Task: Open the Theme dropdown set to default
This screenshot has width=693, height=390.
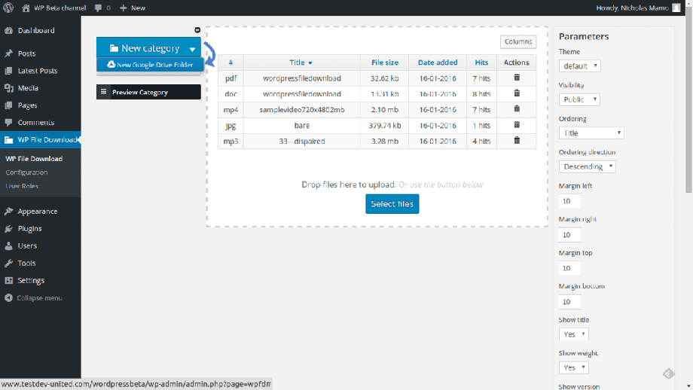Action: point(579,66)
